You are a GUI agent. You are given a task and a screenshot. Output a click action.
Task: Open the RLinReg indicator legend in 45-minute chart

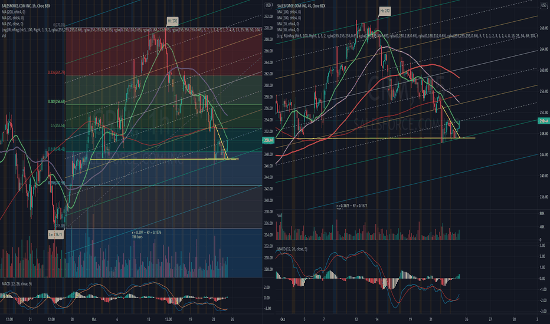point(407,35)
